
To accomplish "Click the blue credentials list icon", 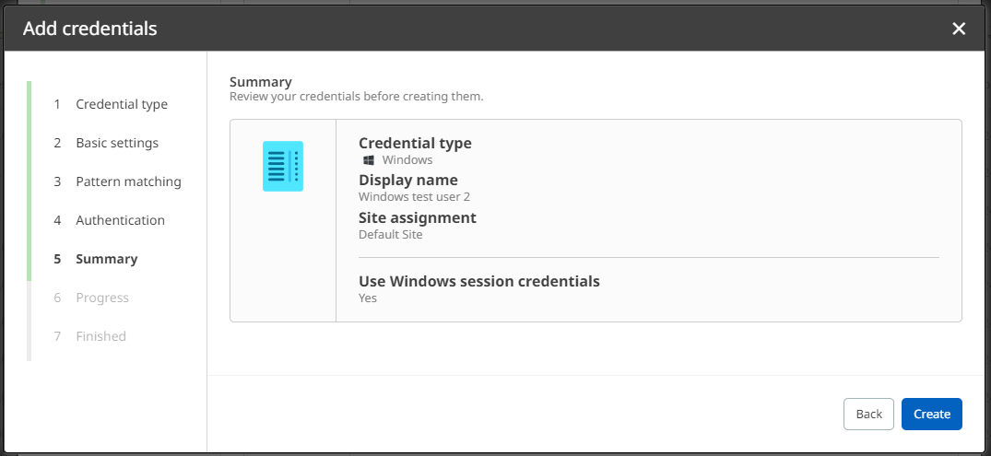I will (x=283, y=167).
